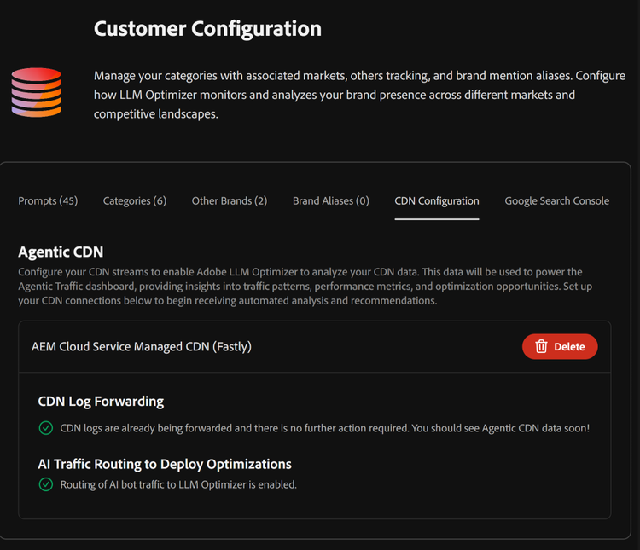This screenshot has height=550, width=640.
Task: Click the 'Manage your categories' description paragraph
Action: (359, 95)
